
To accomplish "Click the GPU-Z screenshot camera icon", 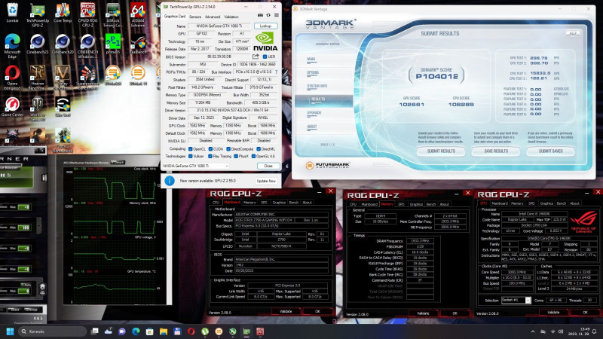I will [x=260, y=15].
